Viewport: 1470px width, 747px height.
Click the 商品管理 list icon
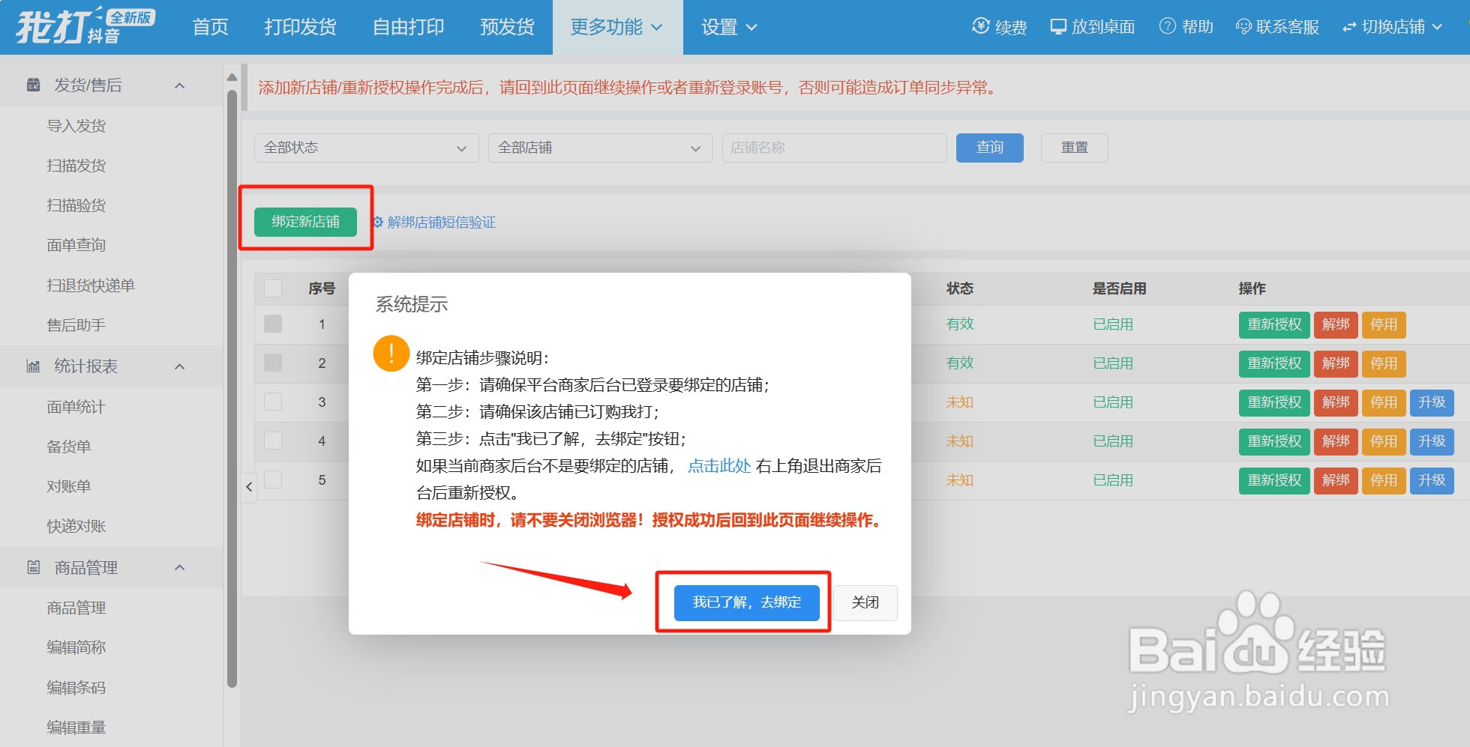[x=34, y=567]
